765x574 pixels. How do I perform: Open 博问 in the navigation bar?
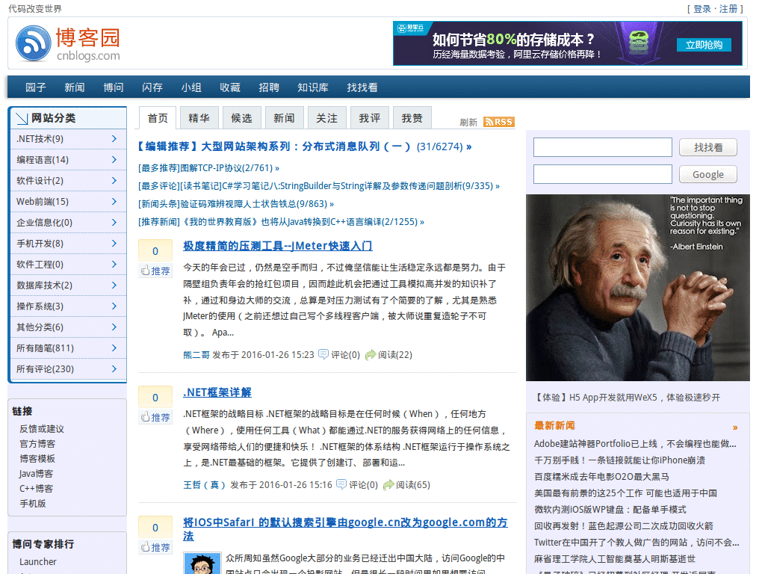(x=114, y=87)
